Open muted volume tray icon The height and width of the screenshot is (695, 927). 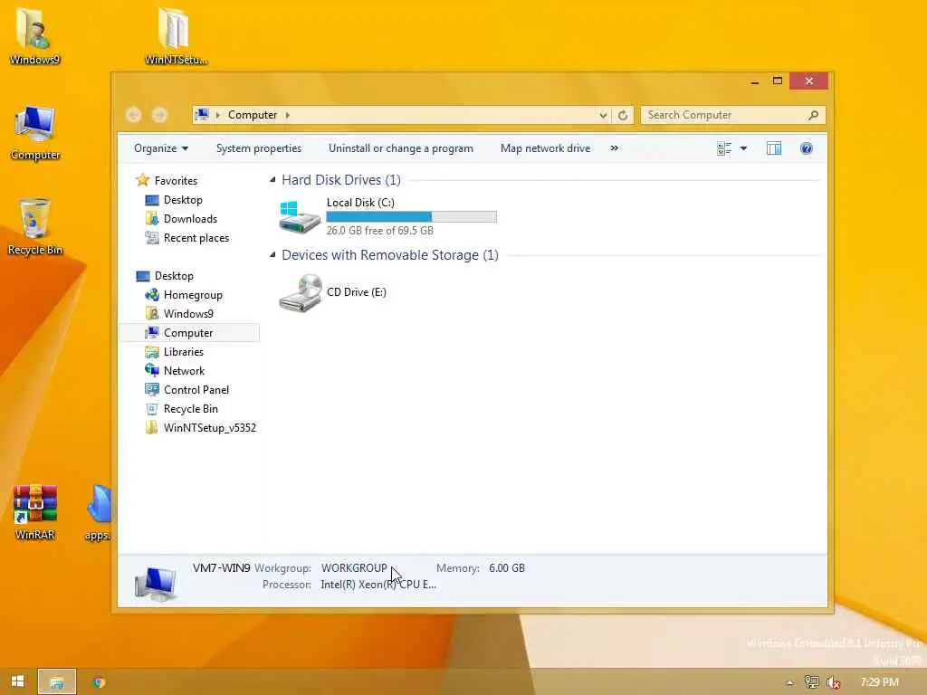834,682
